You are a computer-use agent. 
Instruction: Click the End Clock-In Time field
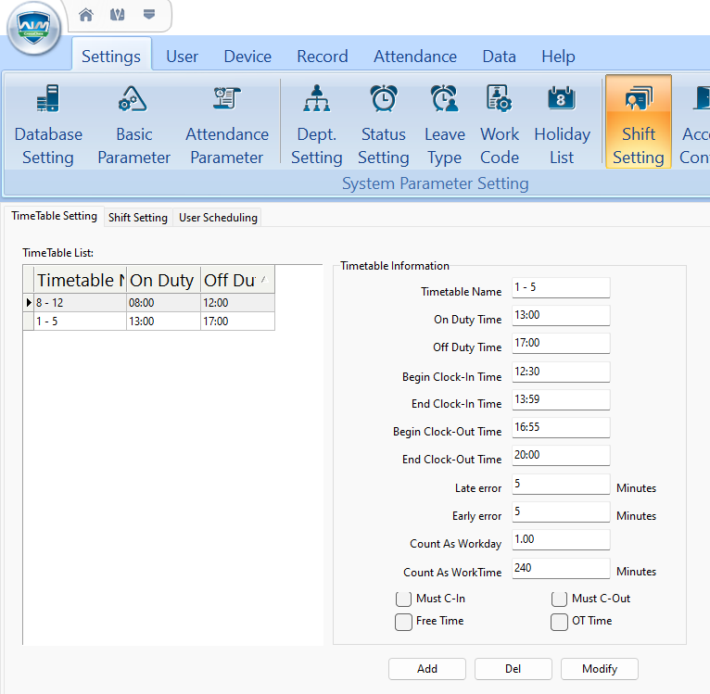(561, 399)
